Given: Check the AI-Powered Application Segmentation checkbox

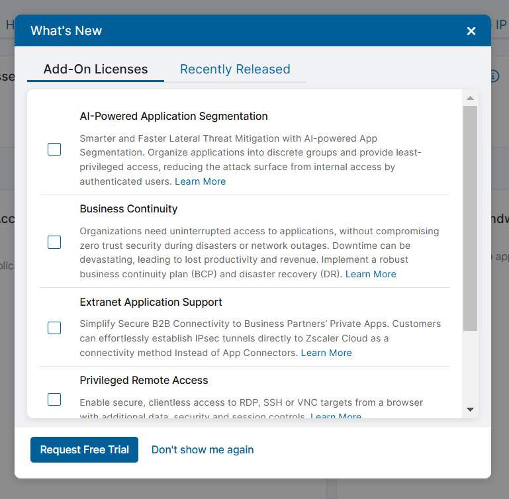Looking at the screenshot, I should point(54,150).
